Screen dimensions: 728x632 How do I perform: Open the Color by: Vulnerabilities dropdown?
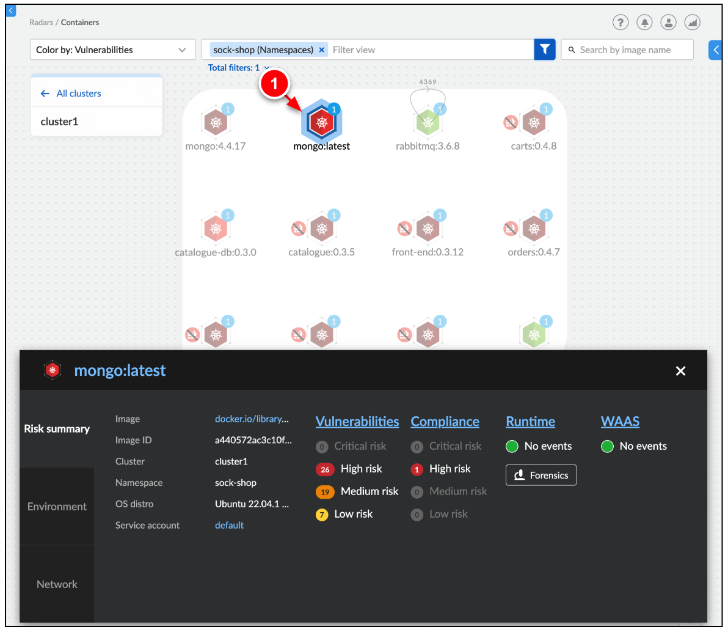tap(112, 50)
